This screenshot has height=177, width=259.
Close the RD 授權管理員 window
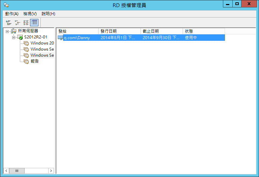pyautogui.click(x=249, y=4)
